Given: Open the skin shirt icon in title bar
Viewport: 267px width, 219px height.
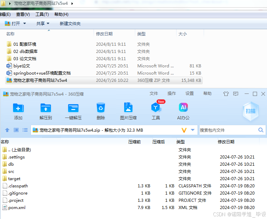Looking at the screenshot, I should click(x=226, y=94).
